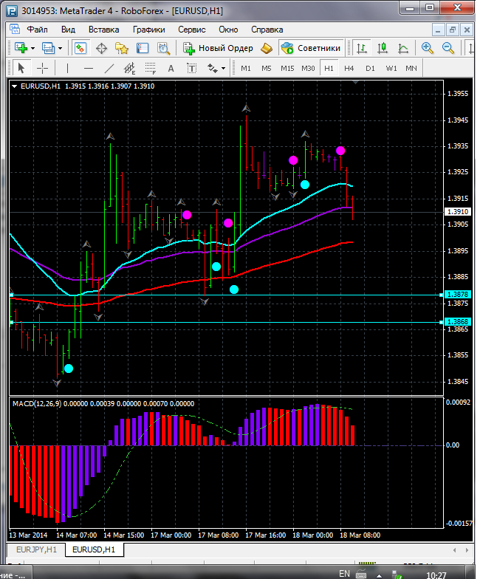Switch to the M5 timeframe
Viewport: 480px width, 579px height.
click(x=266, y=68)
